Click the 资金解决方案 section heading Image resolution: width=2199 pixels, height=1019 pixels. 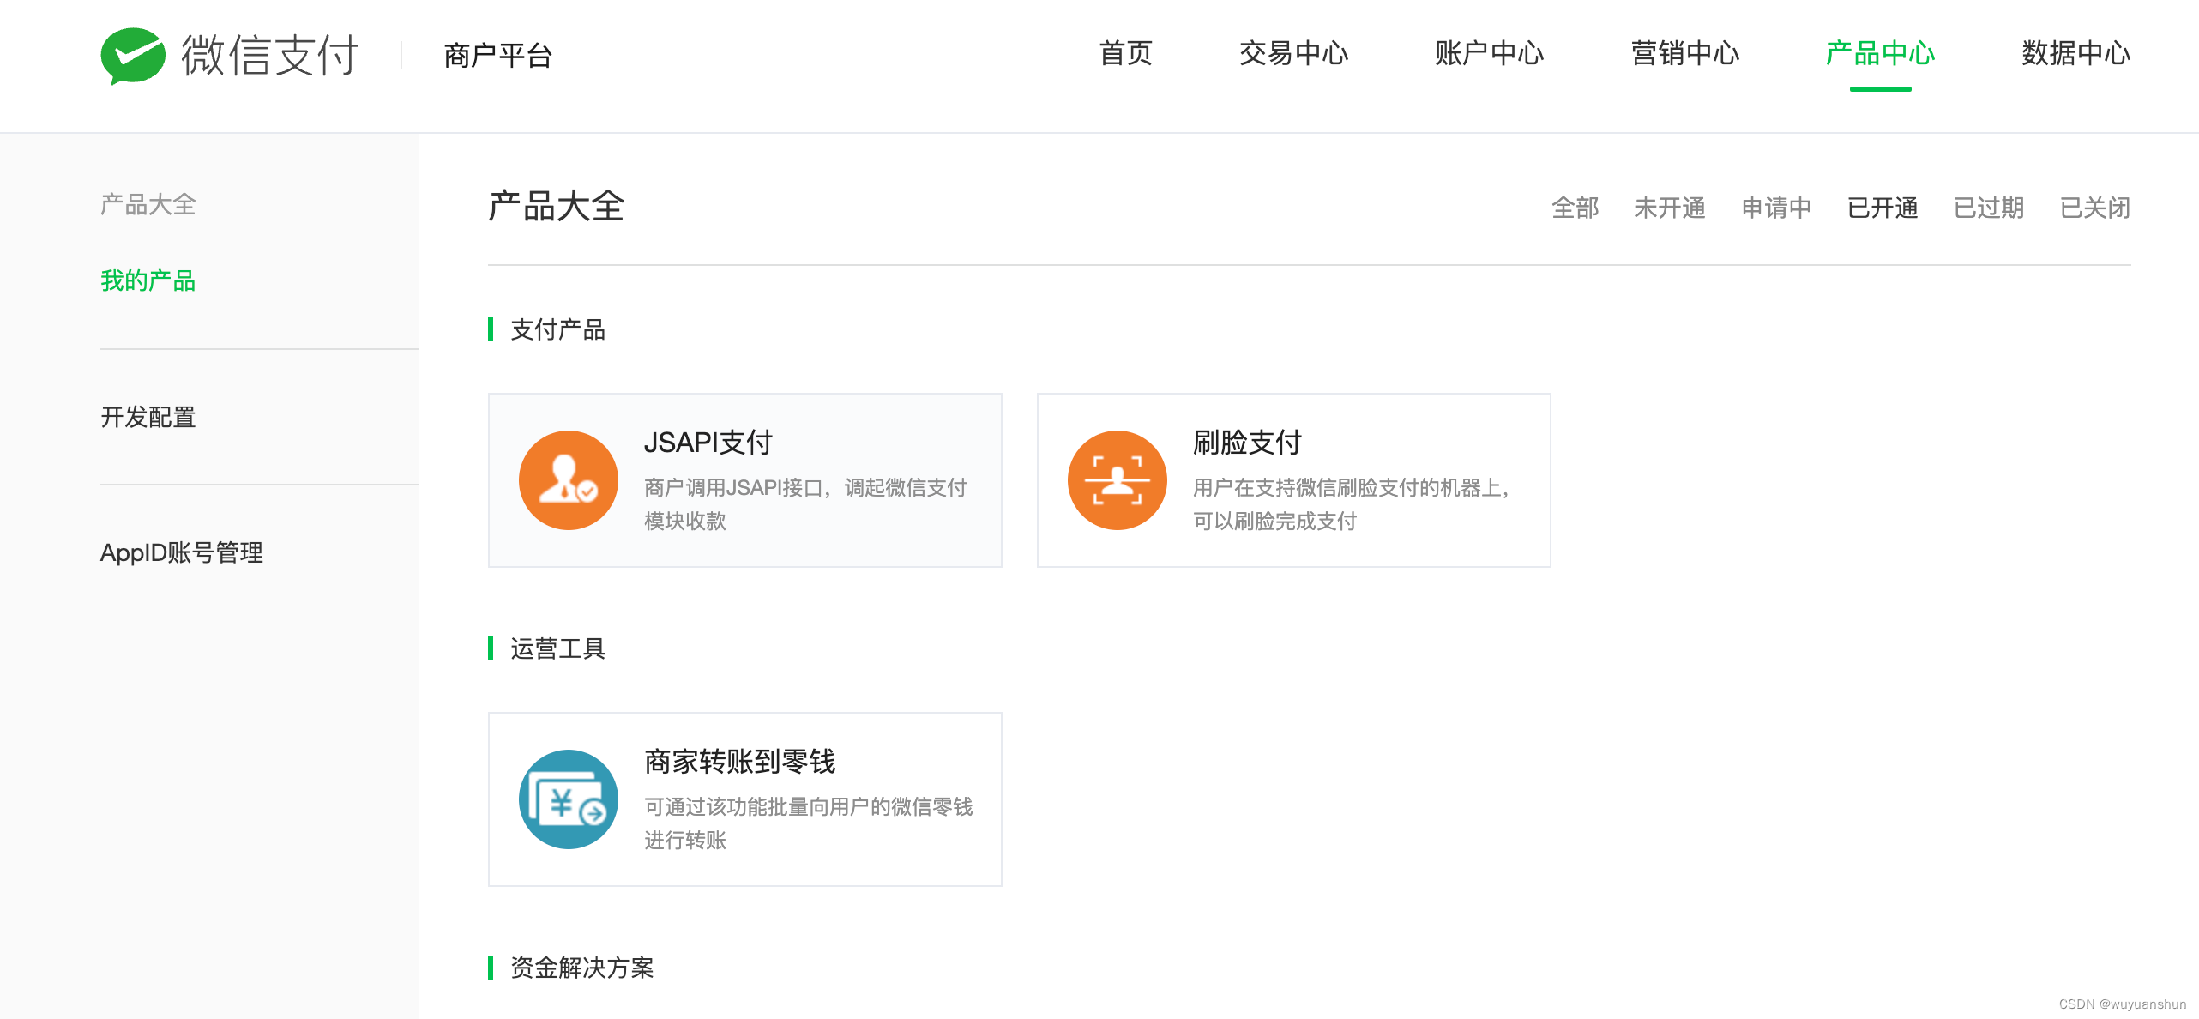582,968
